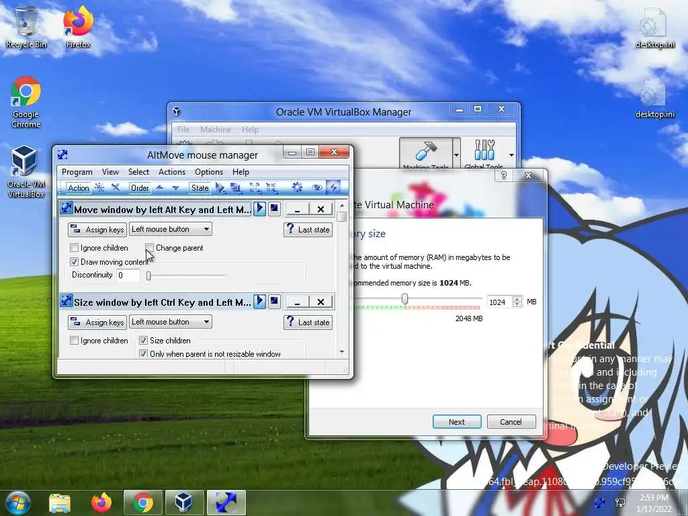Uncheck Draw moving content
688x516 pixels.
pyautogui.click(x=74, y=262)
